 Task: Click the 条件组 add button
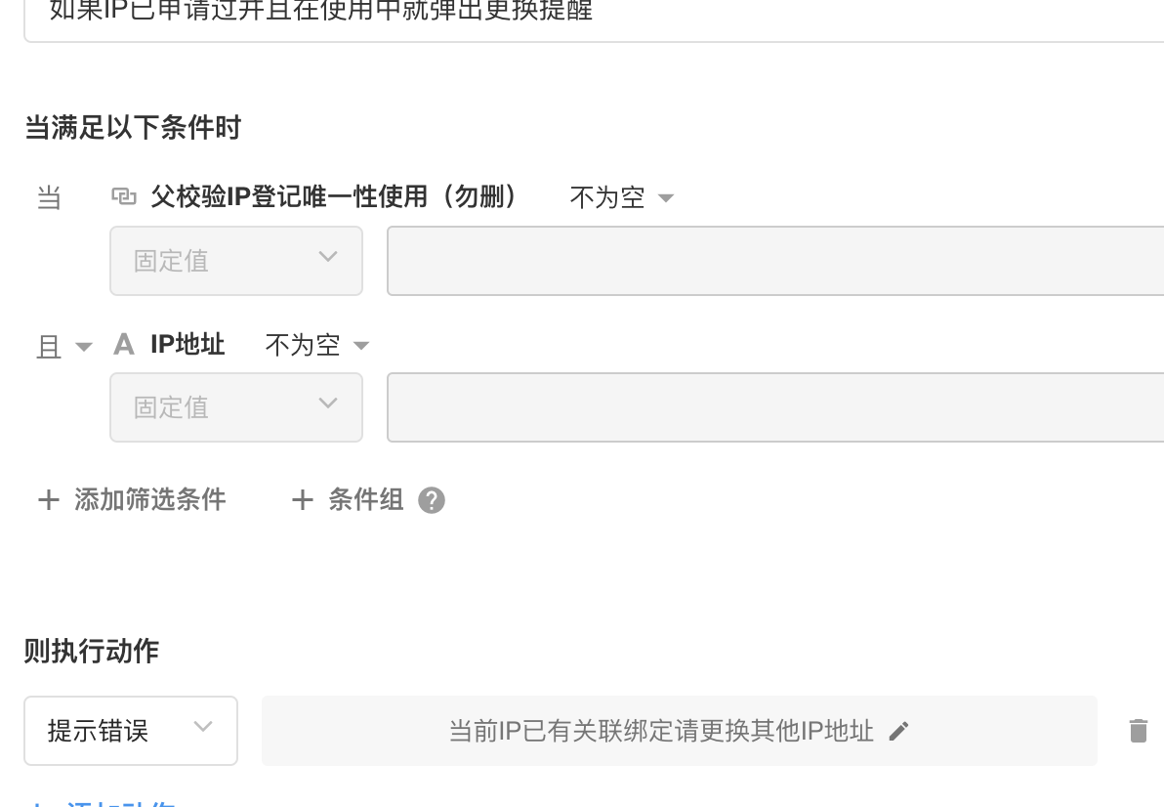click(x=365, y=500)
